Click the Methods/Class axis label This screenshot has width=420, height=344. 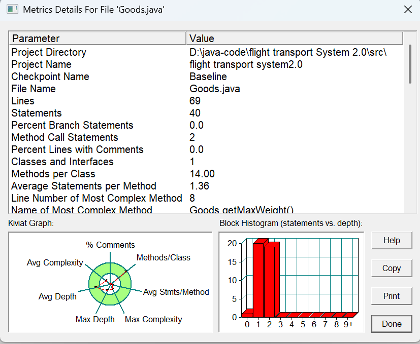click(164, 257)
